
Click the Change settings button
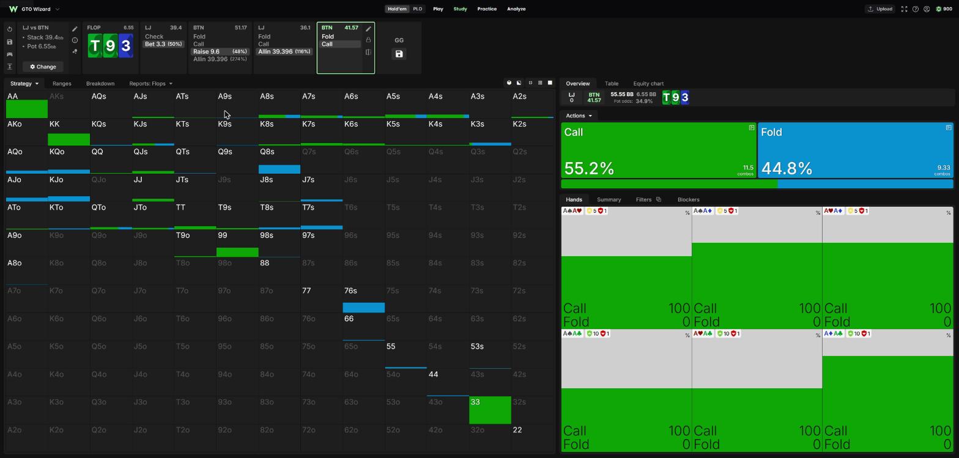click(x=43, y=67)
